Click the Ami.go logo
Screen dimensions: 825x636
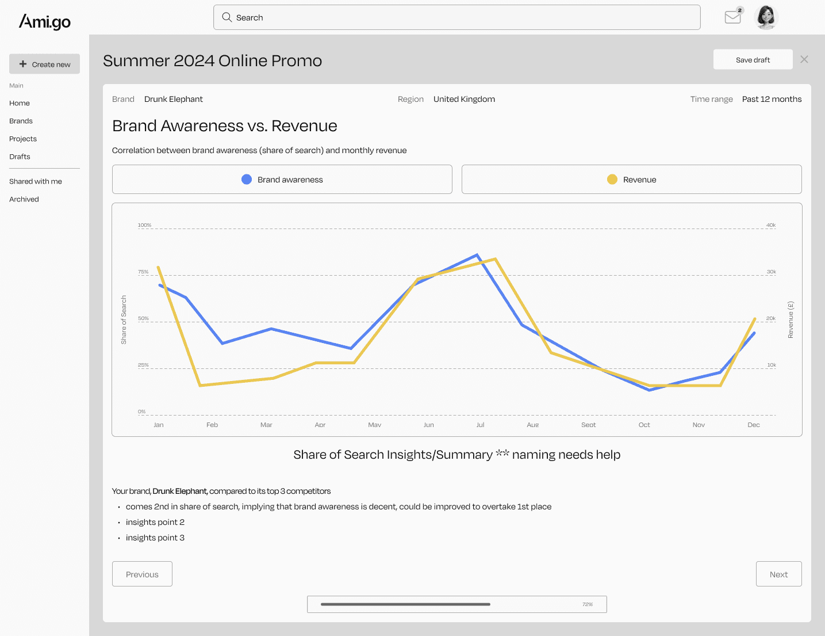[45, 22]
